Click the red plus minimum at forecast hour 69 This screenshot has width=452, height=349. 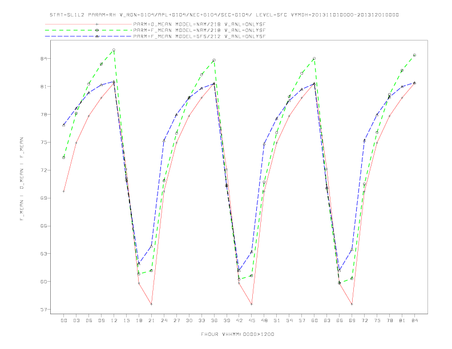(352, 304)
